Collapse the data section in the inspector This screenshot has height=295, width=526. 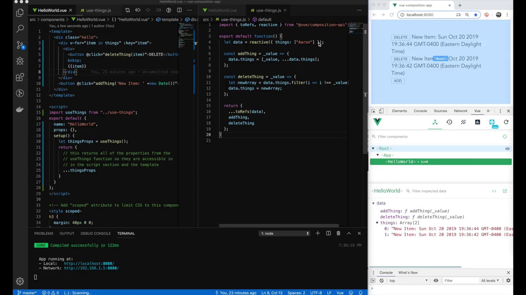[x=373, y=203]
